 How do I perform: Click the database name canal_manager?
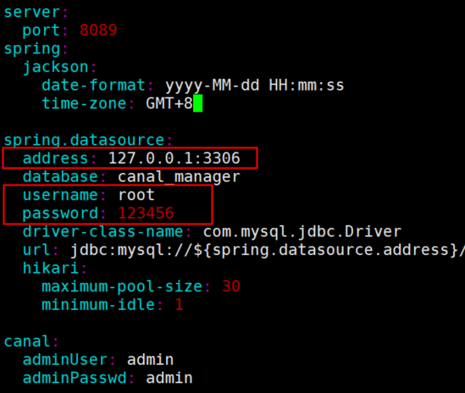point(179,177)
